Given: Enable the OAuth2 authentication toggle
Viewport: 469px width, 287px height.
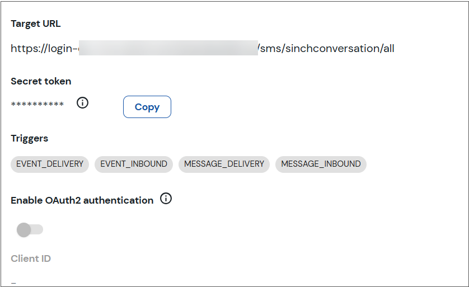Looking at the screenshot, I should [x=30, y=229].
